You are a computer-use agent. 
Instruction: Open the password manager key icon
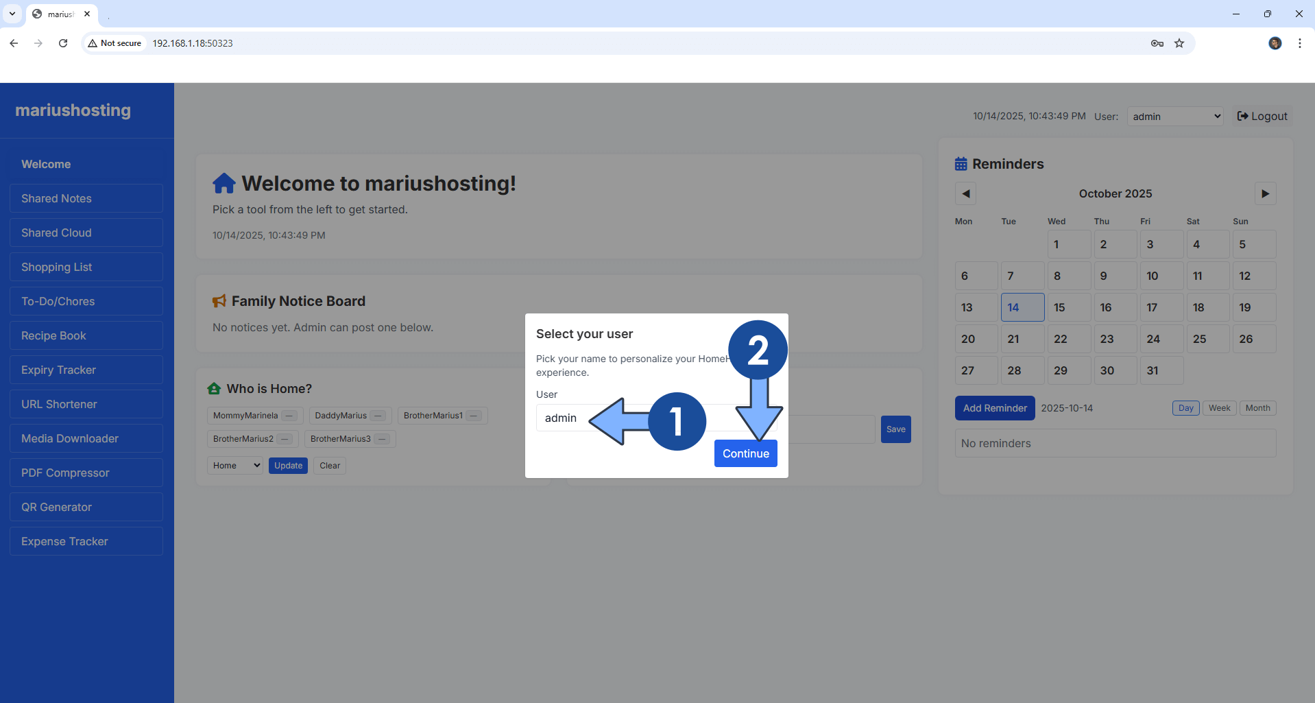click(1157, 43)
